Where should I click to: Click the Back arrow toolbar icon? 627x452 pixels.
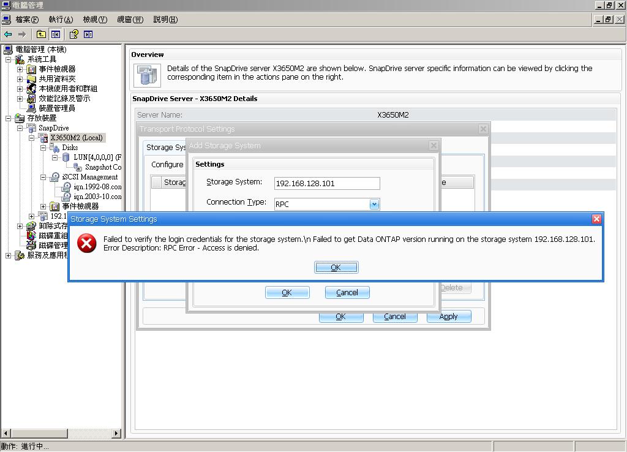8,34
